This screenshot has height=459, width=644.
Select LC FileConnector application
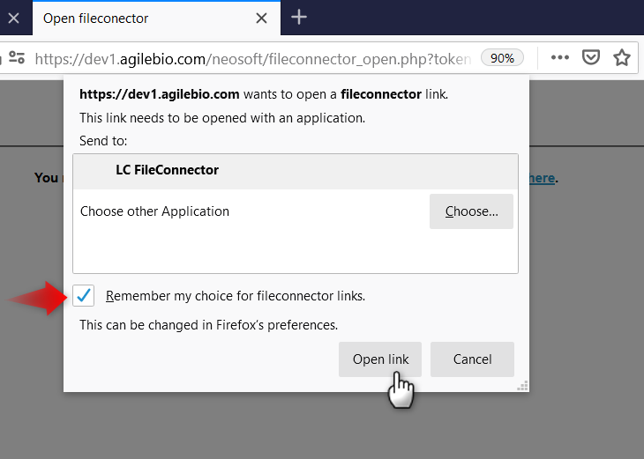point(296,172)
